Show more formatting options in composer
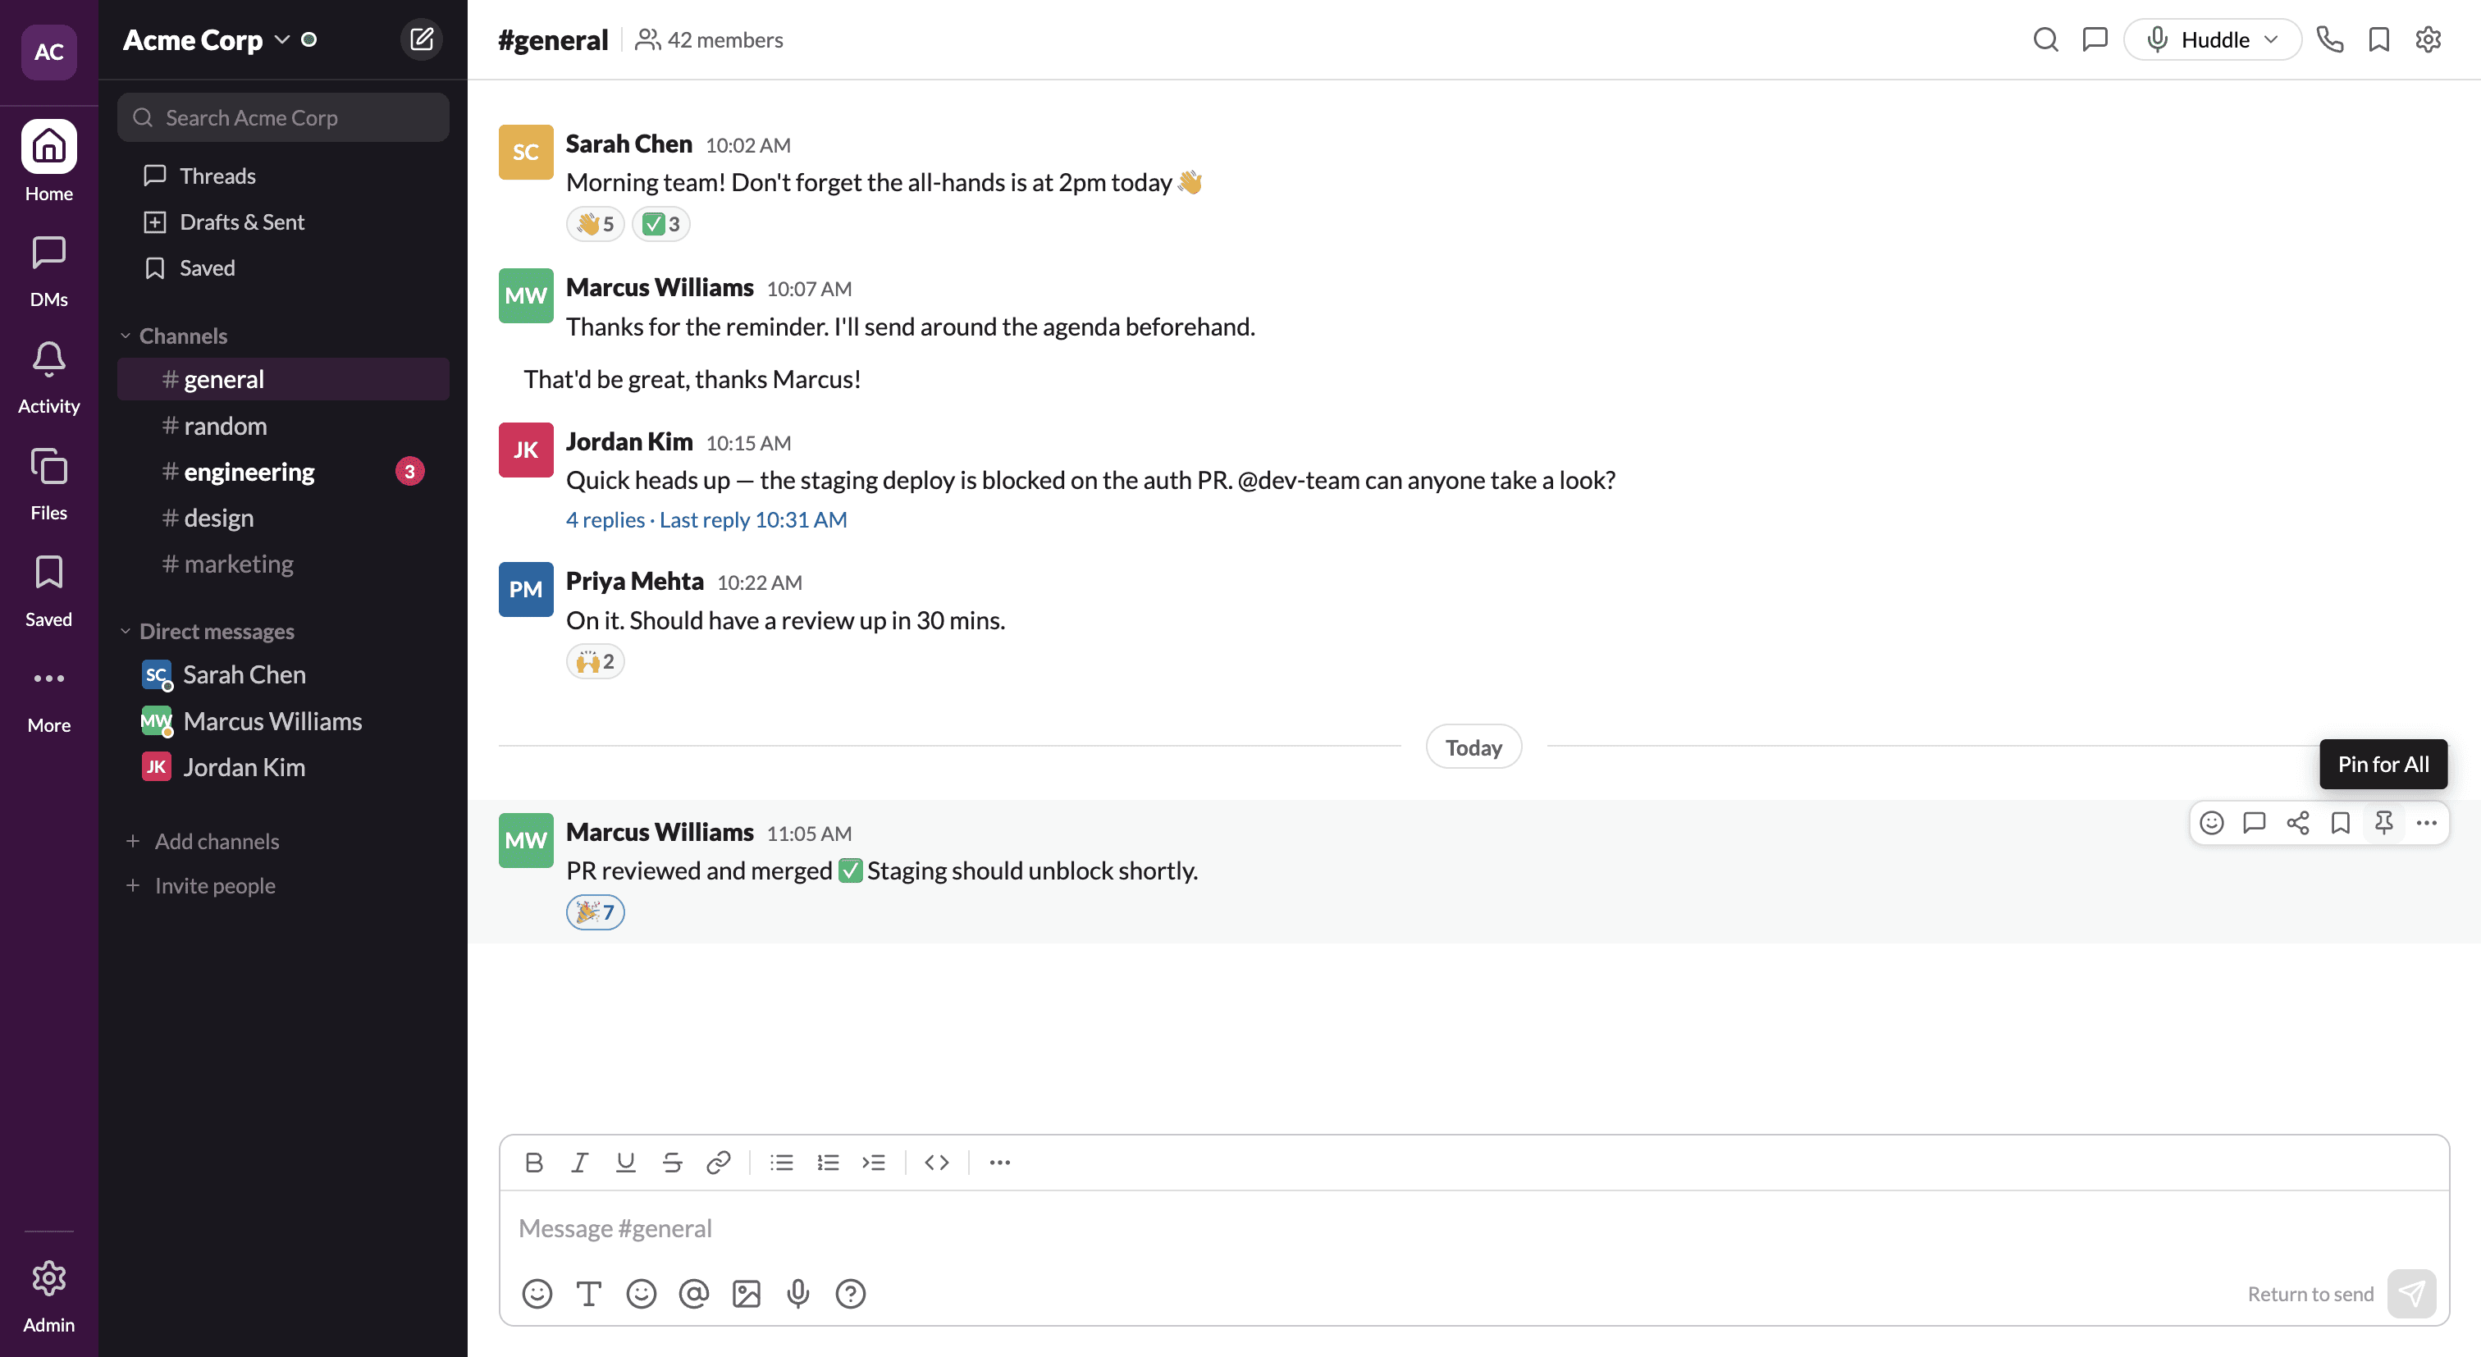This screenshot has height=1357, width=2481. point(1001,1163)
